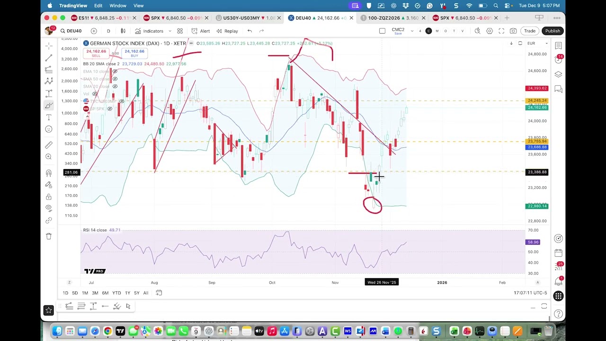Open the candlestick chart style selector
This screenshot has width=606, height=341.
(123, 31)
